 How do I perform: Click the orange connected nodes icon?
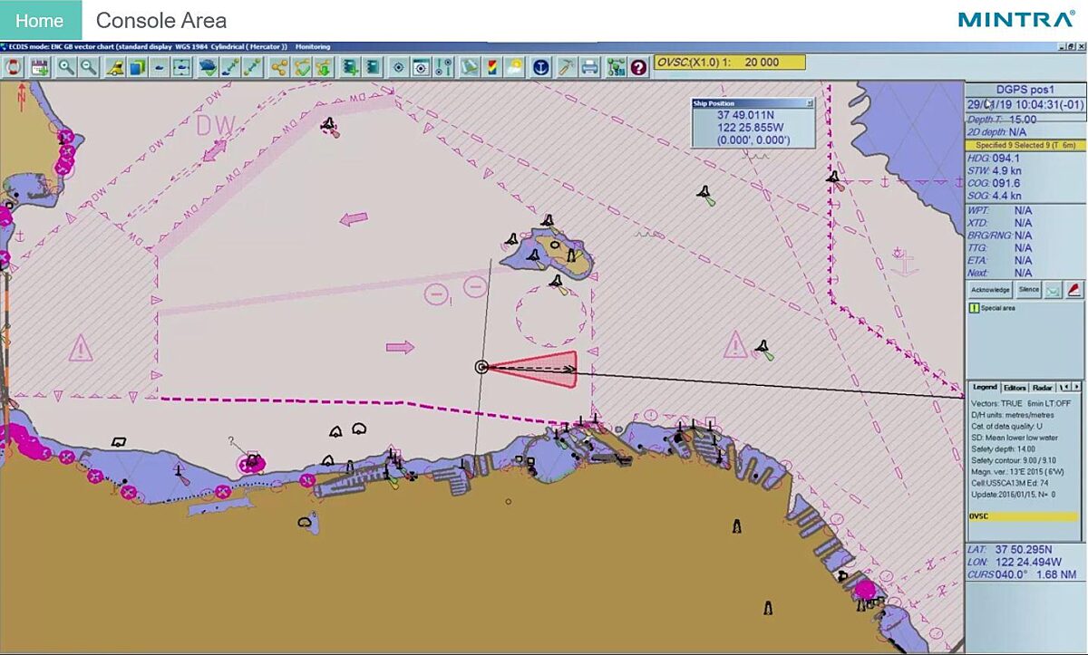tap(279, 67)
